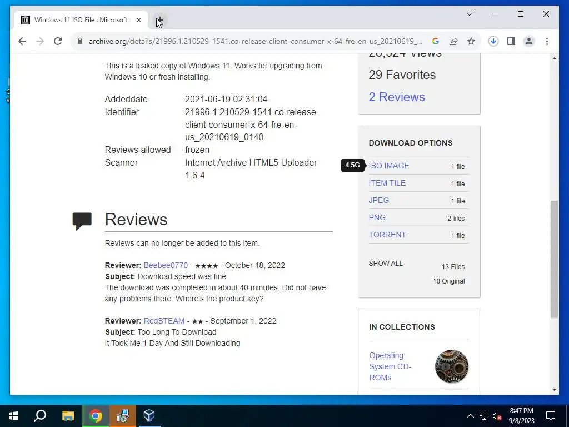Click the Google icon in address bar
The height and width of the screenshot is (427, 569).
(436, 41)
